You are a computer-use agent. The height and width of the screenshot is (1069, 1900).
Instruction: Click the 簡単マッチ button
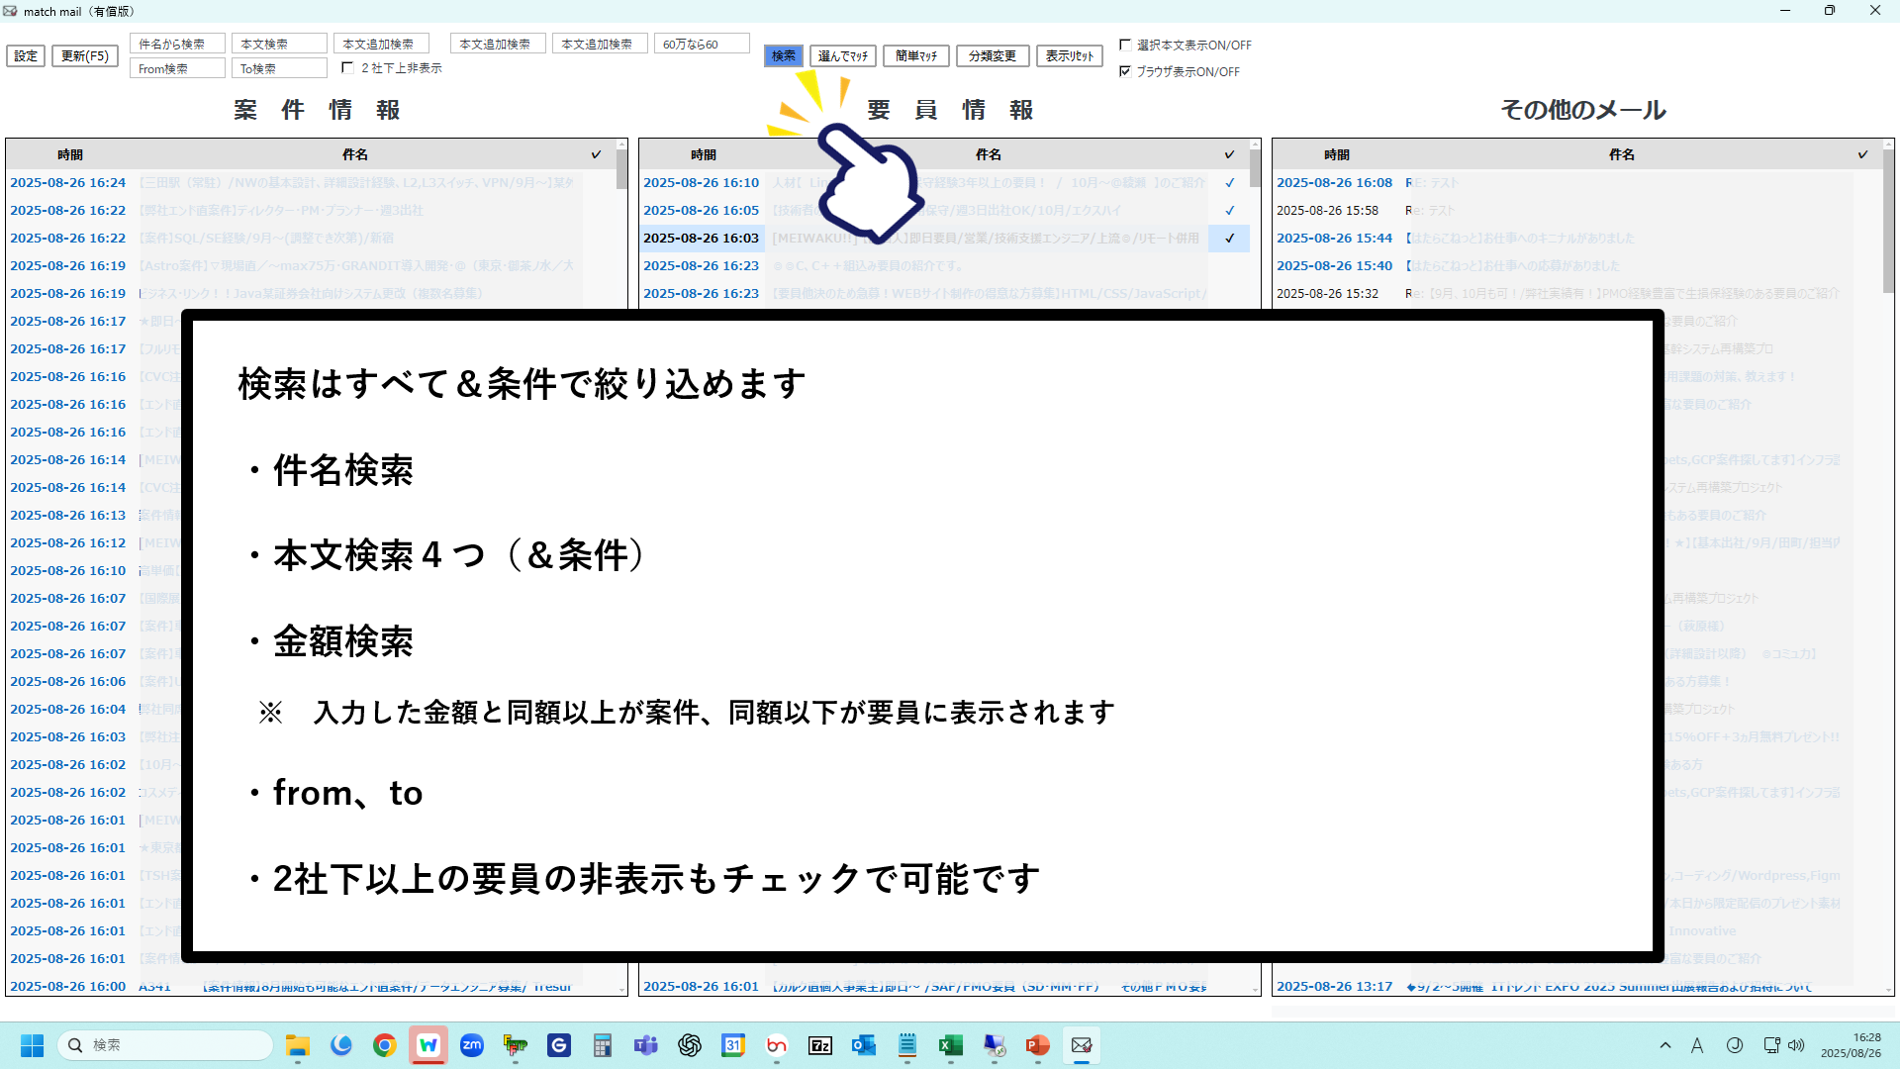(916, 56)
